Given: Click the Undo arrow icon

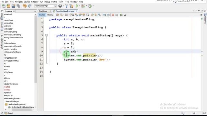Looking at the screenshot, I should click(x=25, y=6).
